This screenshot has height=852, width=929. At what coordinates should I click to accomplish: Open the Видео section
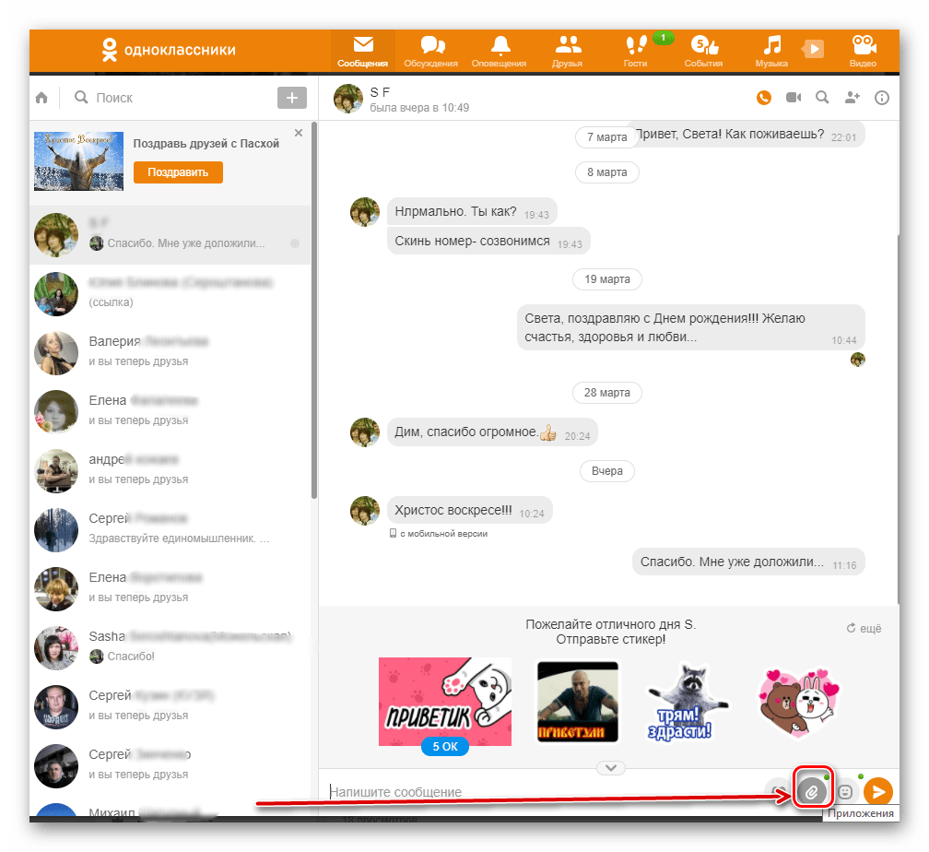click(863, 51)
